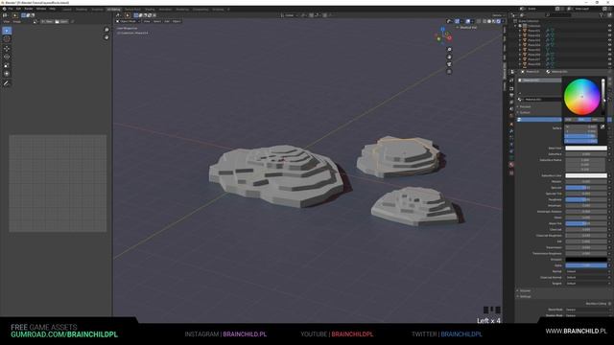Toggle viewport gizmo visibility button

tap(457, 21)
